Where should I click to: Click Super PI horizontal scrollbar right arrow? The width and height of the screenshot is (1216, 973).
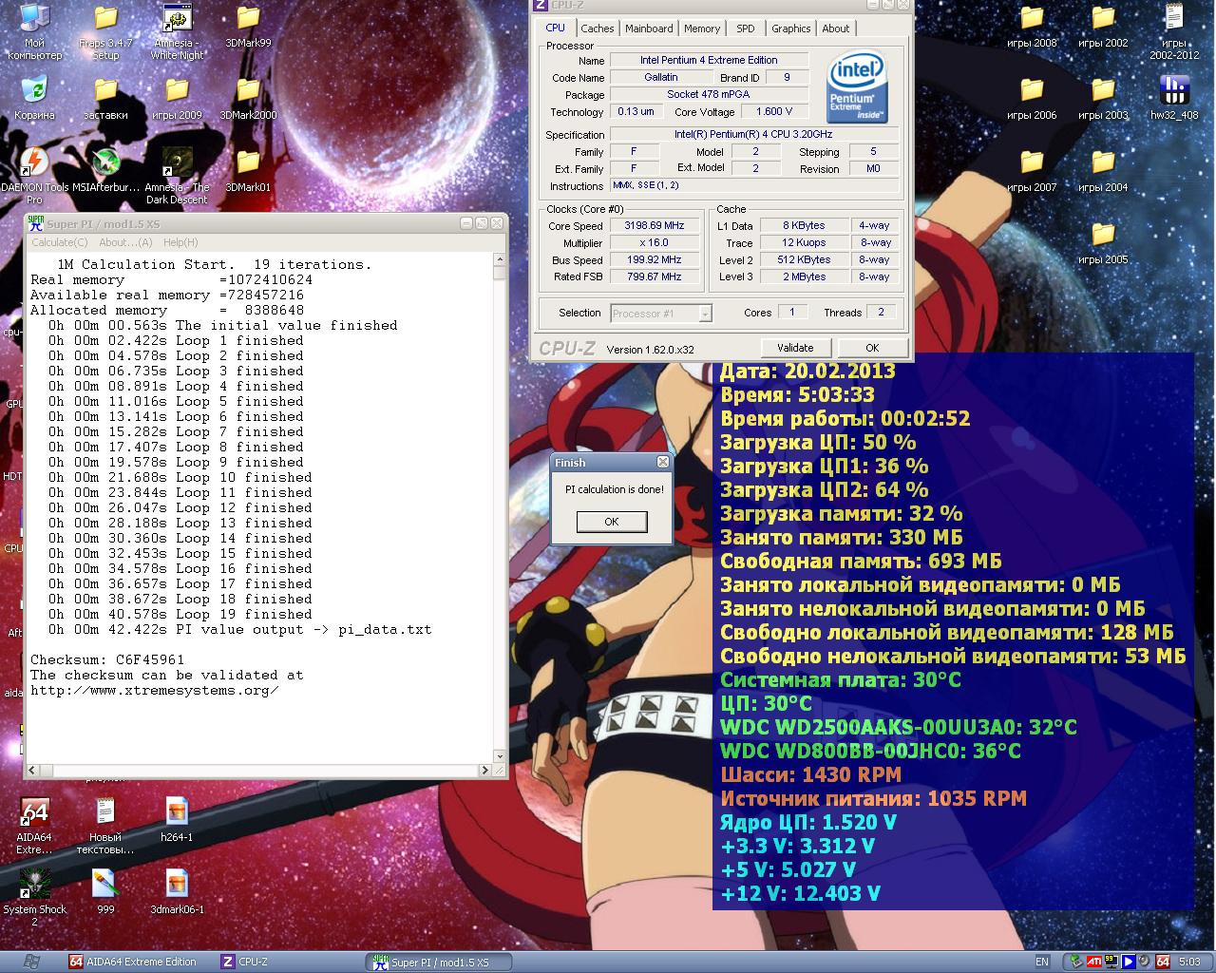pos(484,771)
